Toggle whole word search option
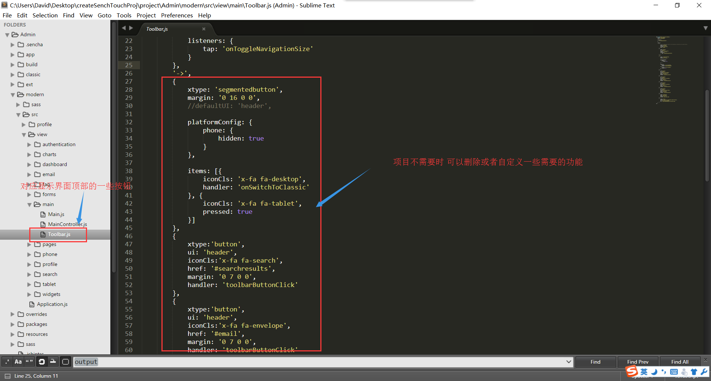The height and width of the screenshot is (381, 711). coord(29,362)
